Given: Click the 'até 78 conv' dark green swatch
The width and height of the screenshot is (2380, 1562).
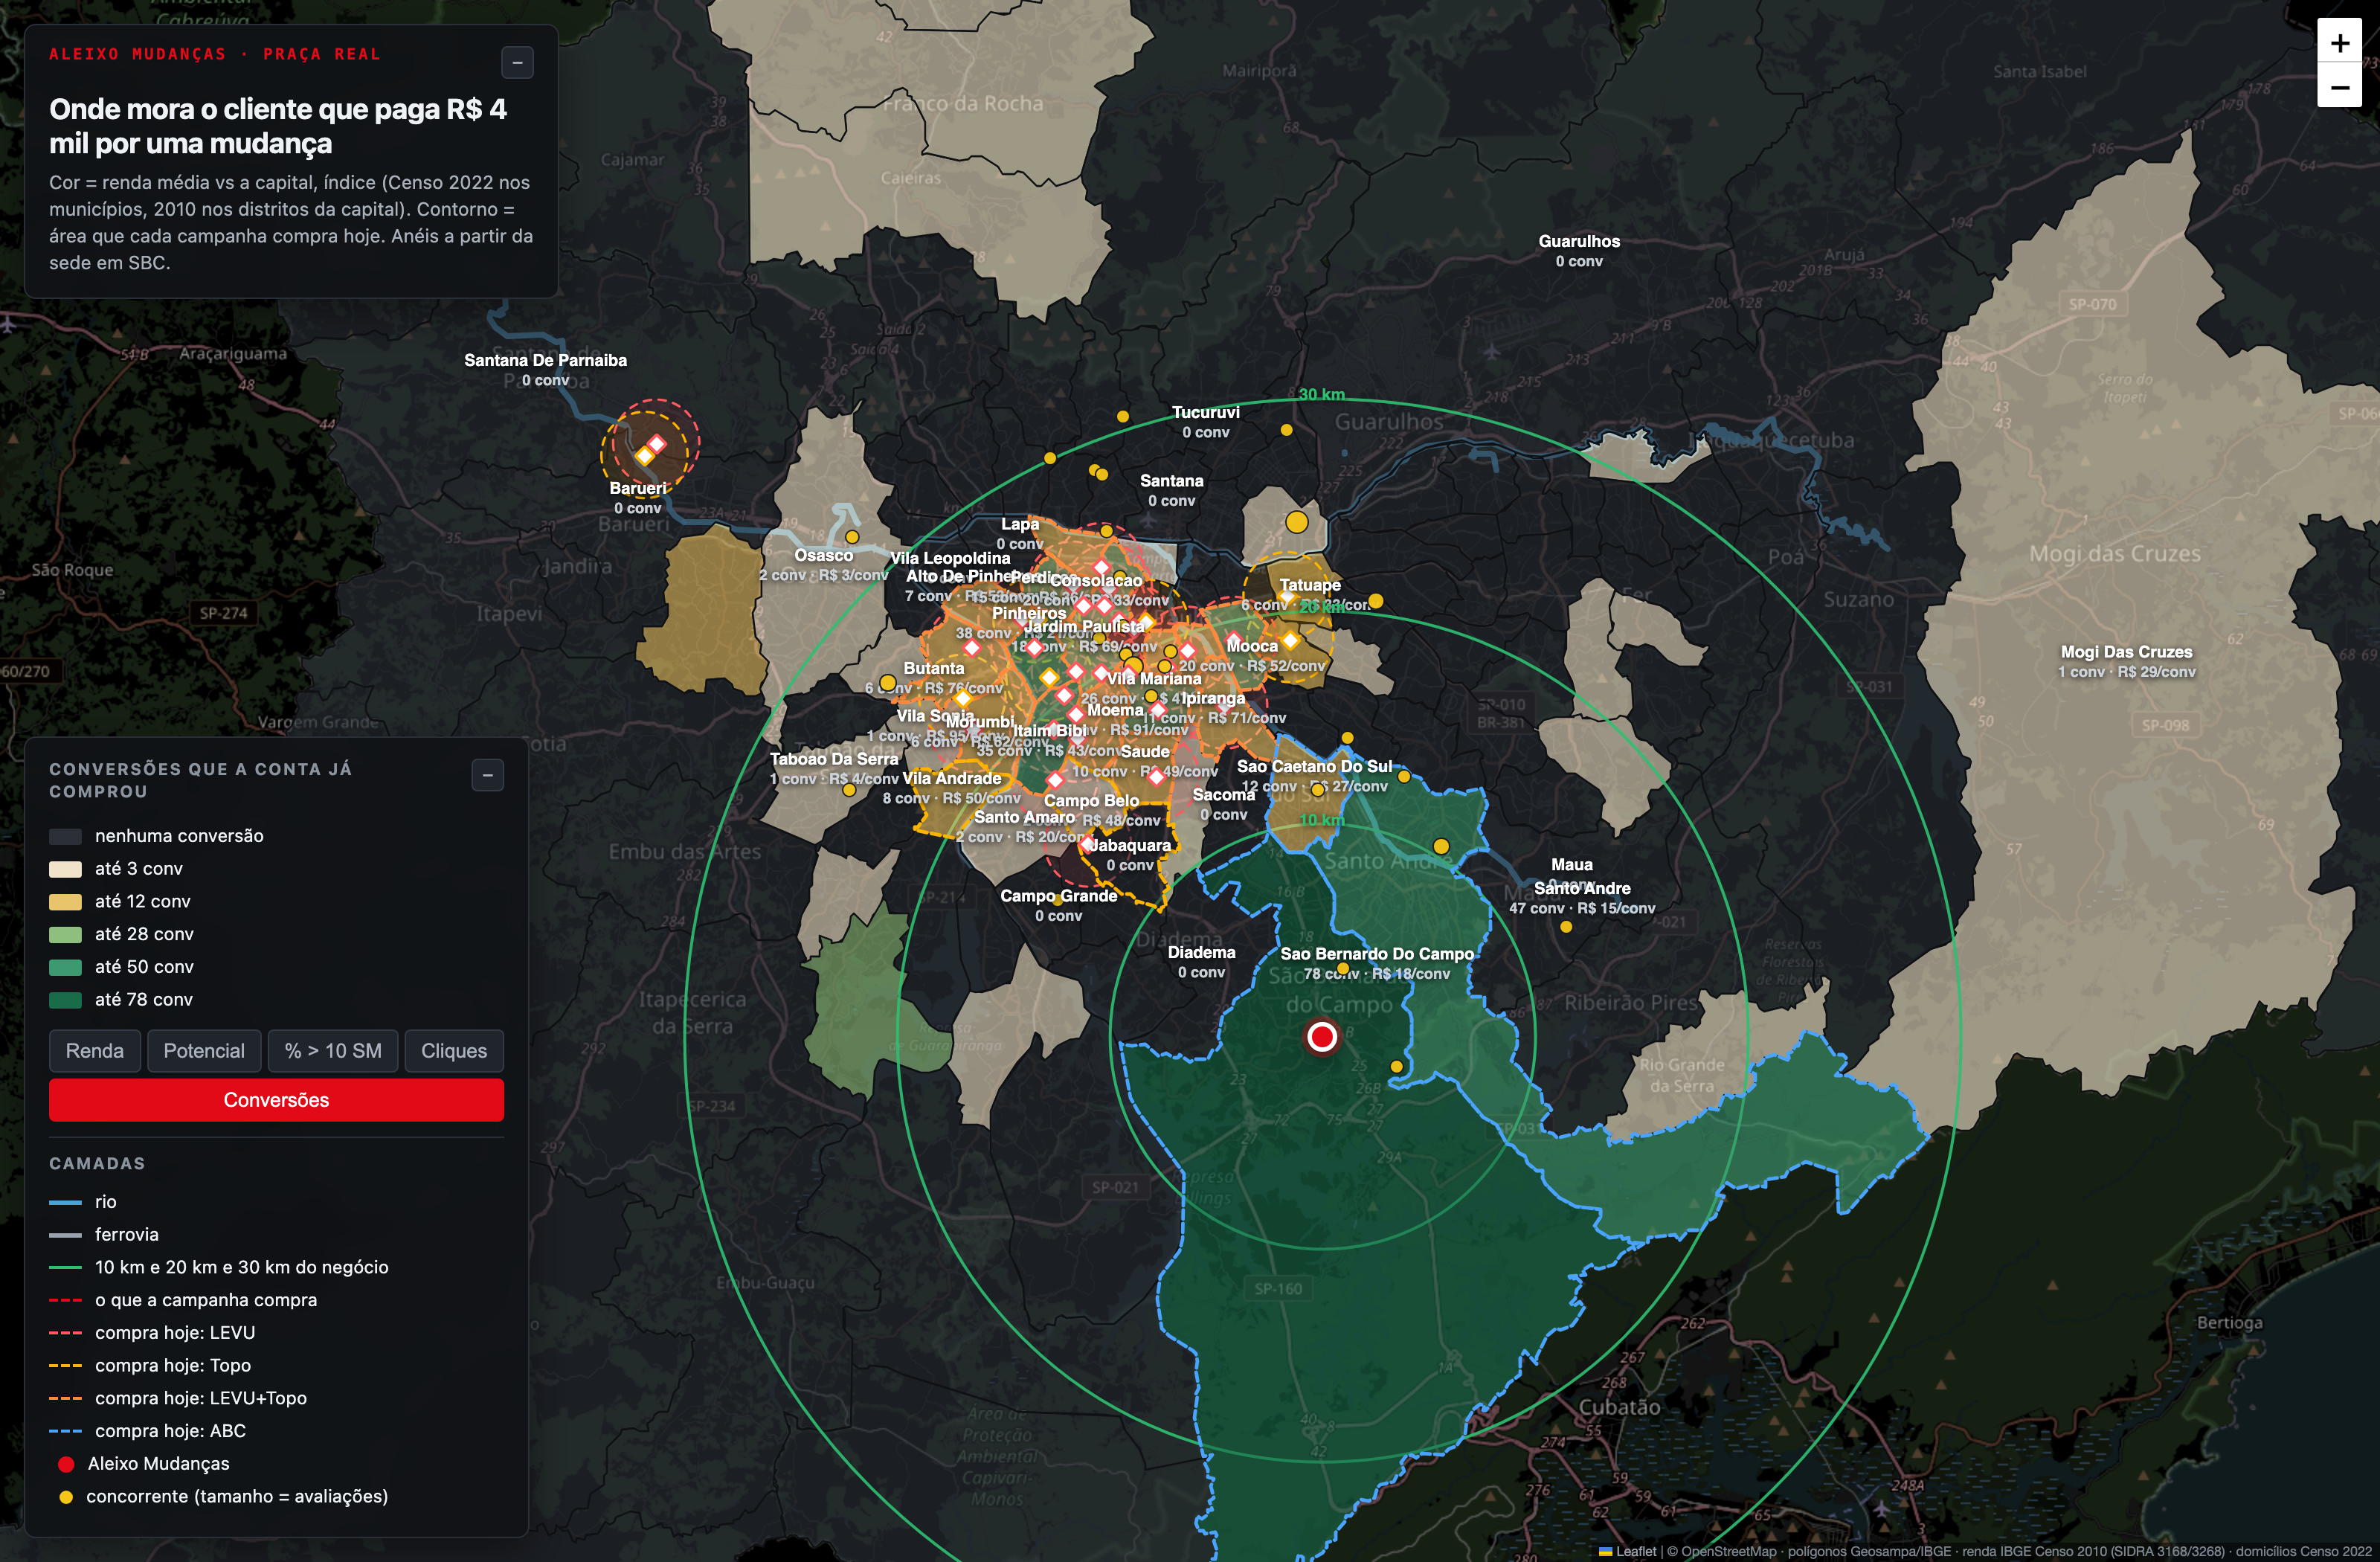Looking at the screenshot, I should click(66, 1000).
